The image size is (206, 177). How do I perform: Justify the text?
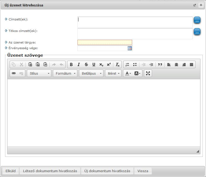(191, 64)
